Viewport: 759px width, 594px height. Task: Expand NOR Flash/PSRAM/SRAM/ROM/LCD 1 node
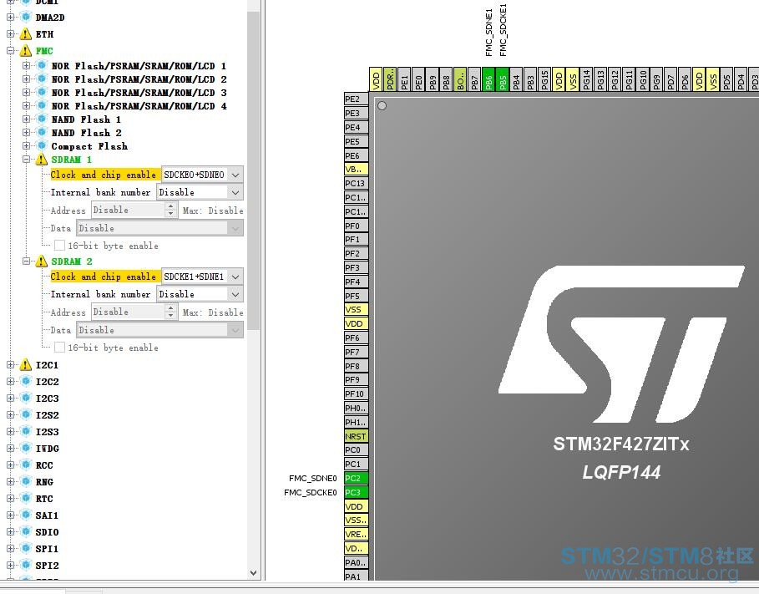coord(26,65)
